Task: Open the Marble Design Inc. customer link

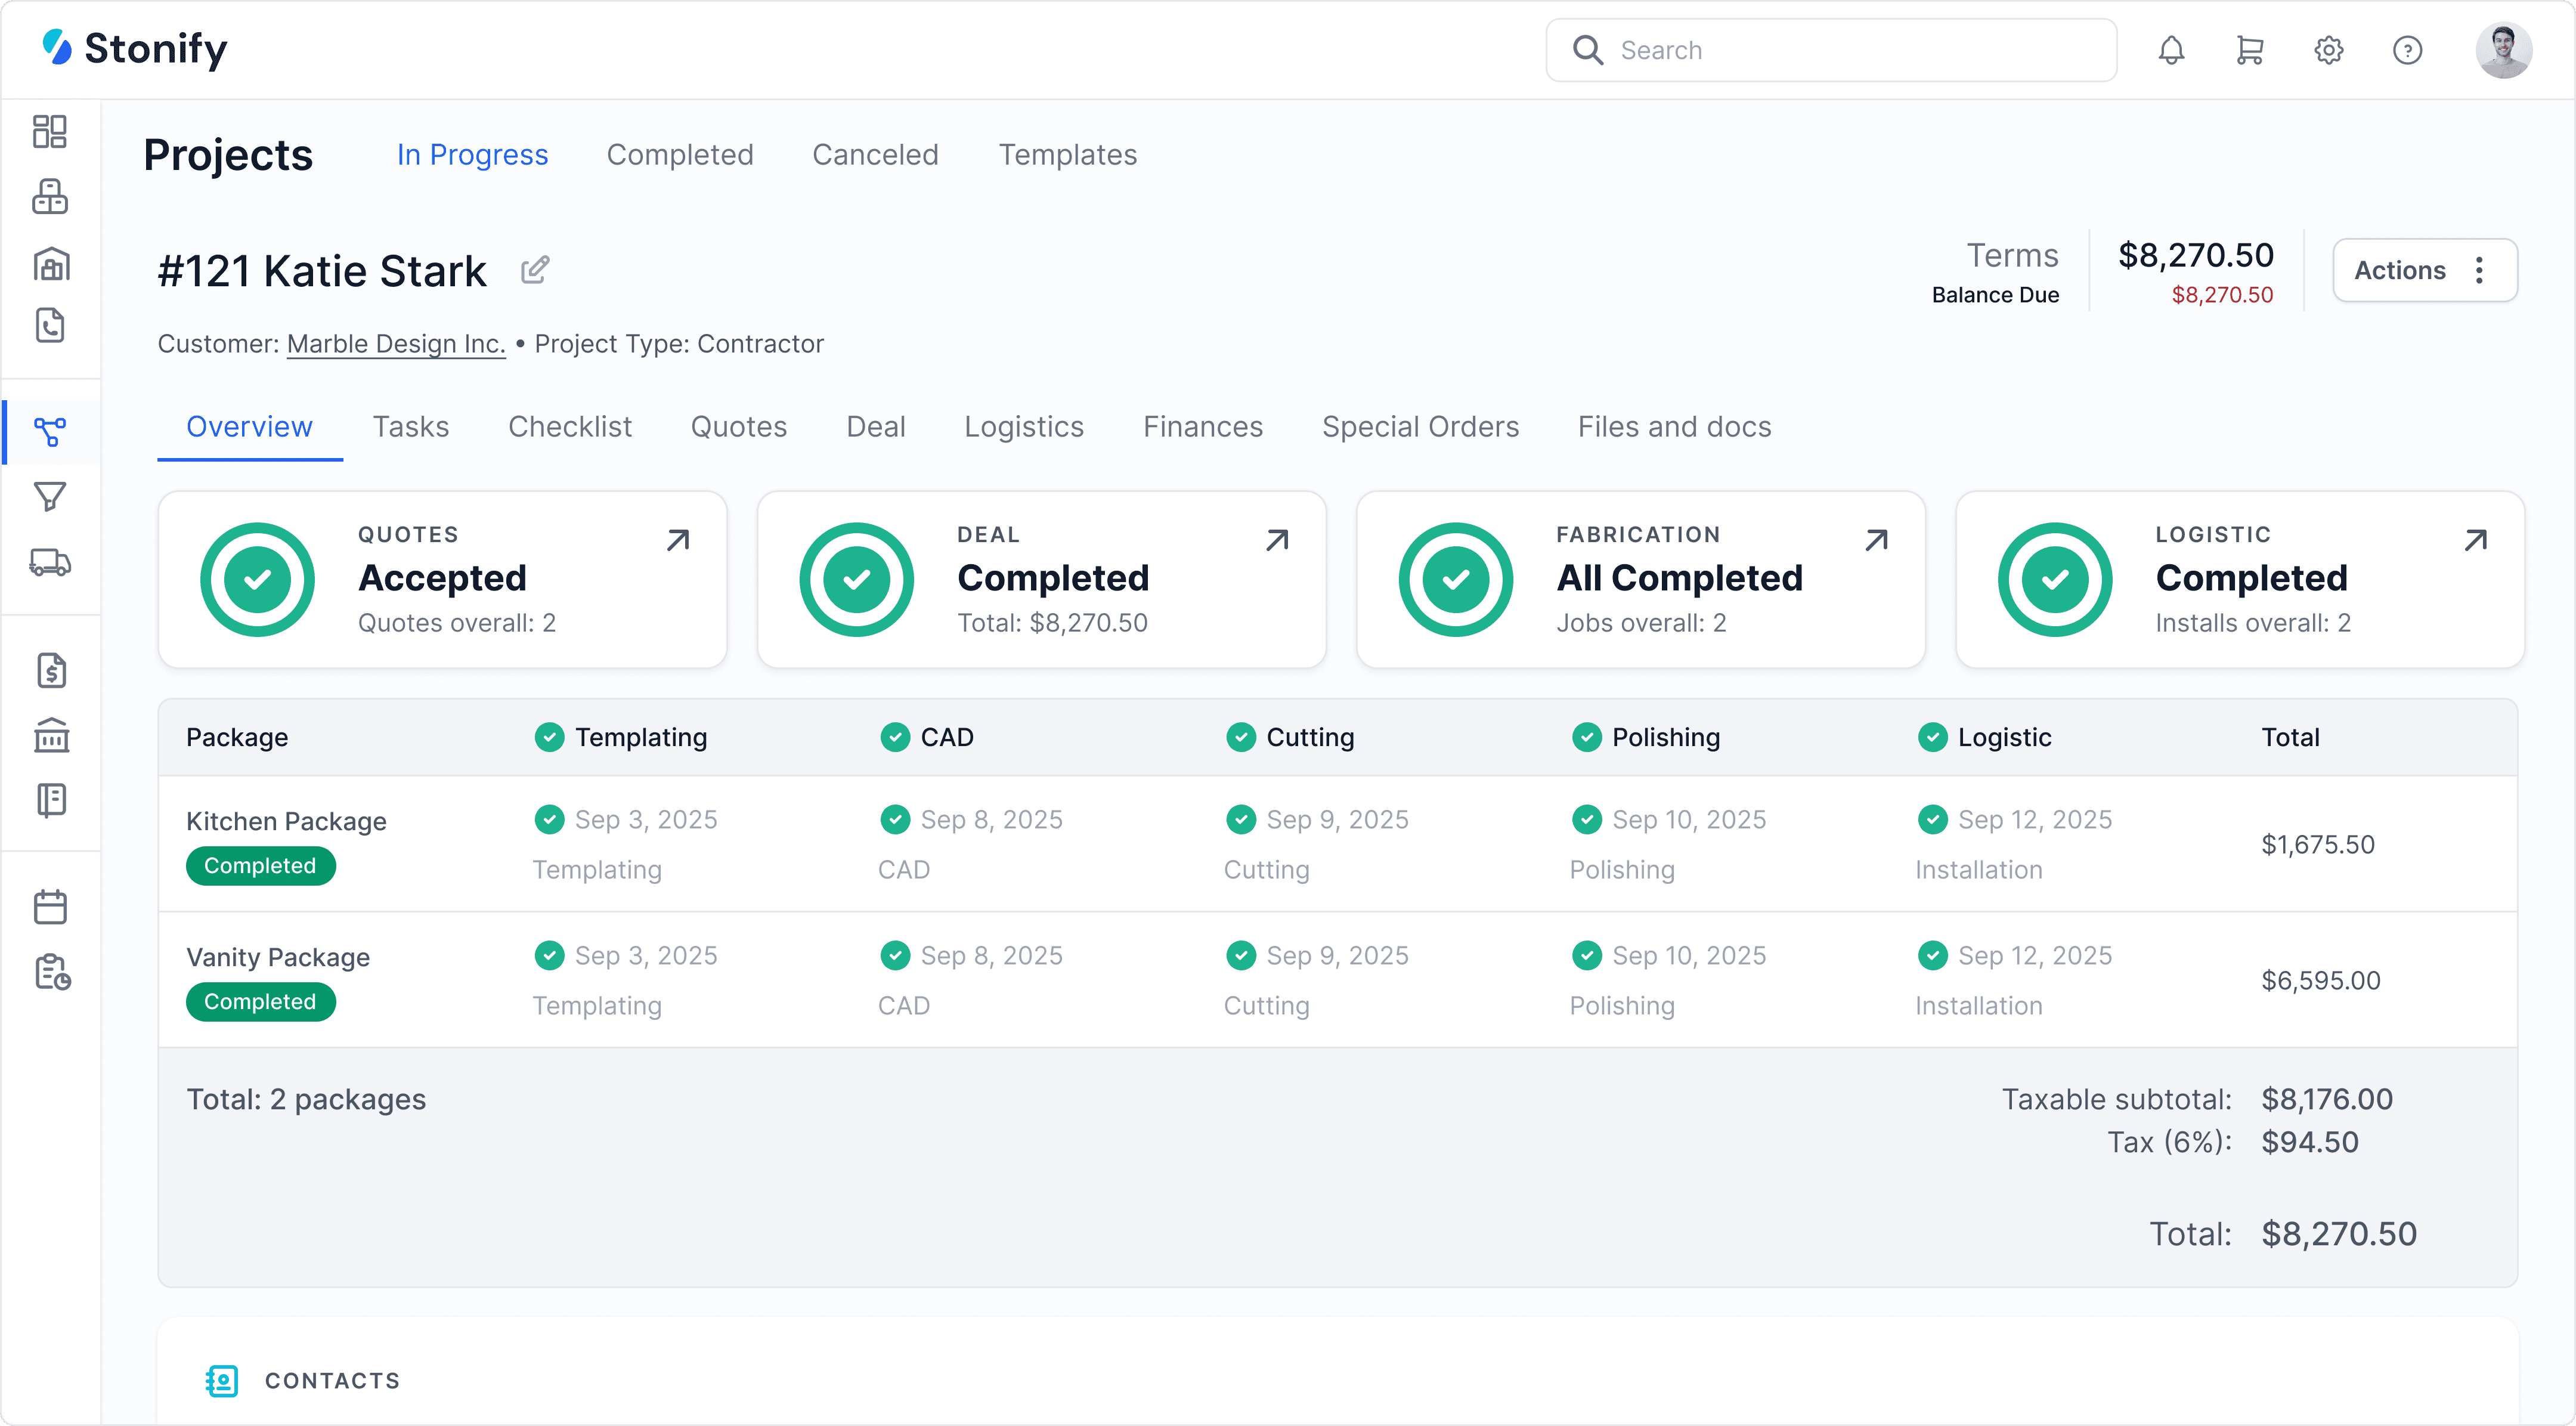Action: pos(395,343)
